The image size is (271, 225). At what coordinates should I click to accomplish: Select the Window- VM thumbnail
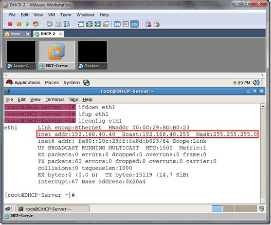click(92, 55)
